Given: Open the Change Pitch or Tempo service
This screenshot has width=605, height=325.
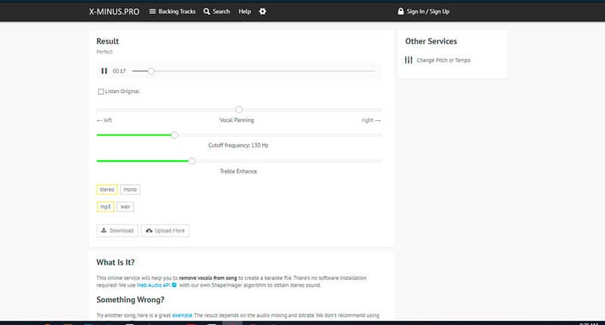Looking at the screenshot, I should (x=443, y=60).
